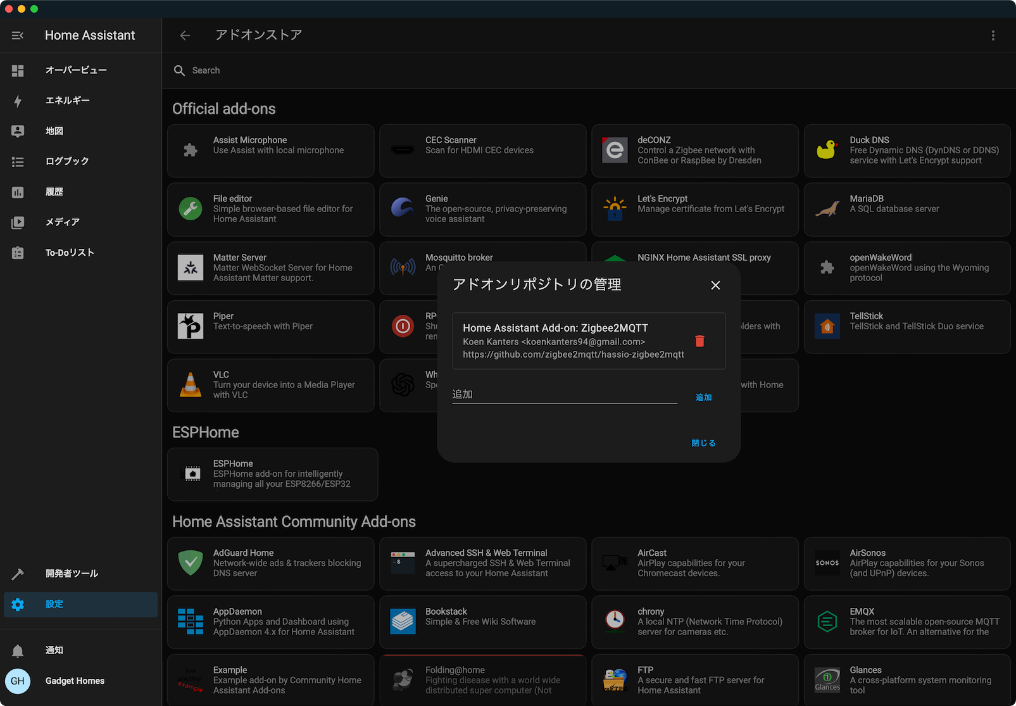Open the 履歴 panel
This screenshot has width=1016, height=706.
coord(81,192)
